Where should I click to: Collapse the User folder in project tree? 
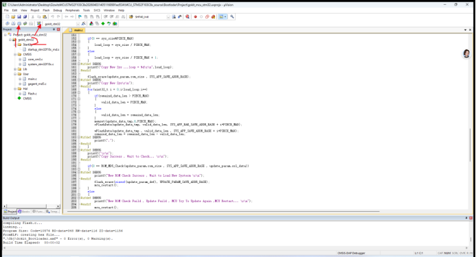point(15,74)
